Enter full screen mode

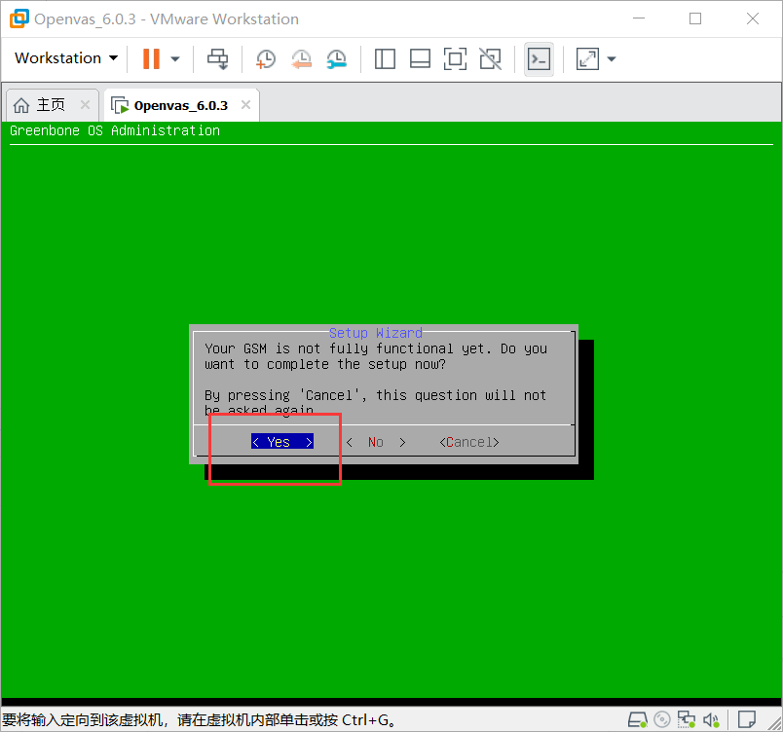pyautogui.click(x=455, y=58)
